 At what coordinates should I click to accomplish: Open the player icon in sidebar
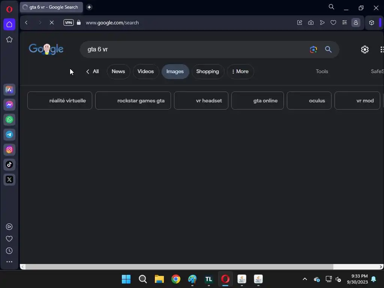pyautogui.click(x=9, y=227)
